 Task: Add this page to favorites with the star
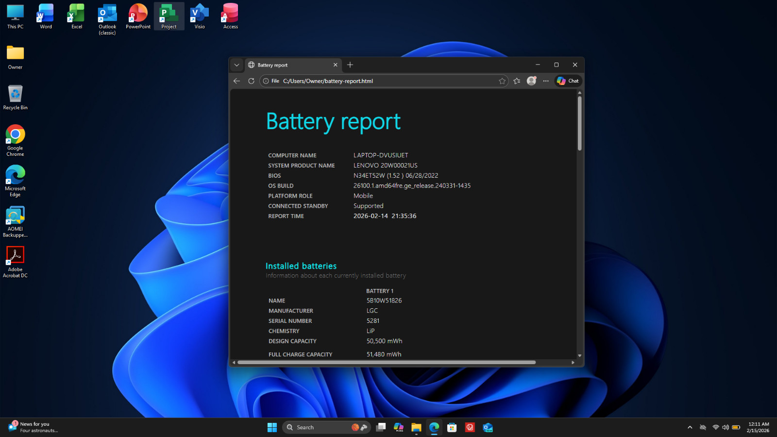502,81
